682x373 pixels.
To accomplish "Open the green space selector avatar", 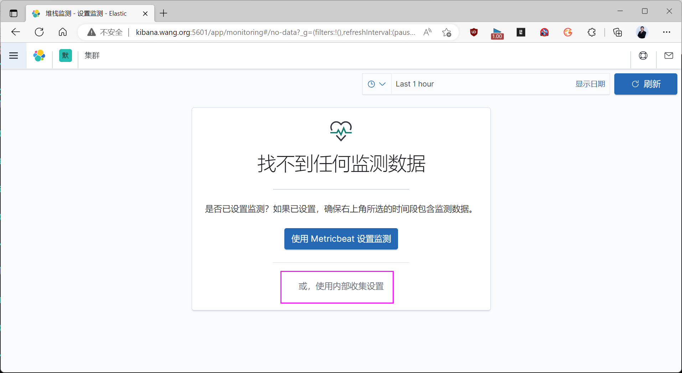I will [66, 56].
